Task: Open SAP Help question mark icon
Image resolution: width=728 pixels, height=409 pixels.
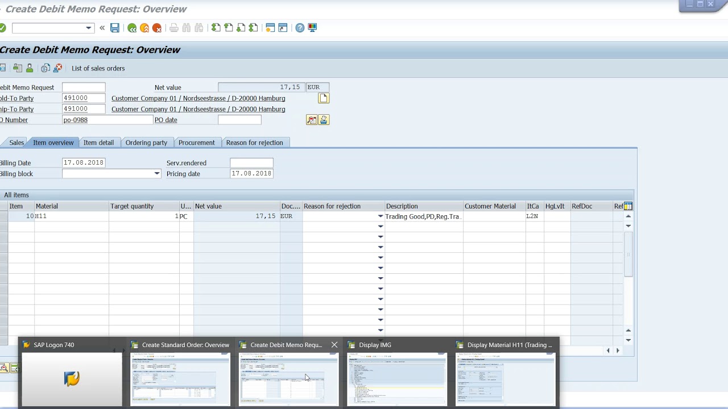Action: 300,28
